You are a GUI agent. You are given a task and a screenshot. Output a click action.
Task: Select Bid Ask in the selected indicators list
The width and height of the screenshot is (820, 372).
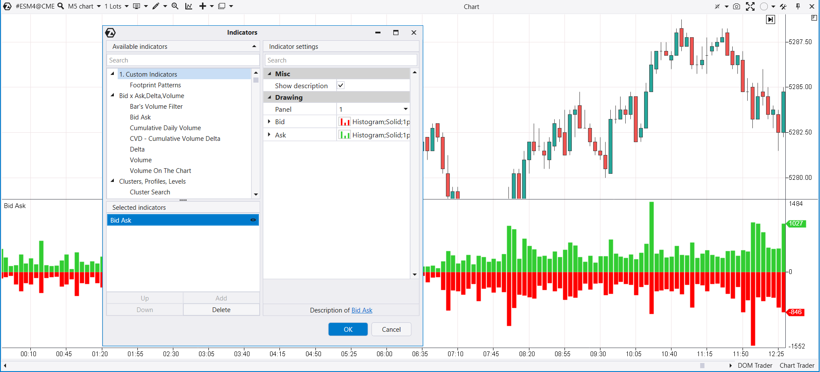pos(171,220)
